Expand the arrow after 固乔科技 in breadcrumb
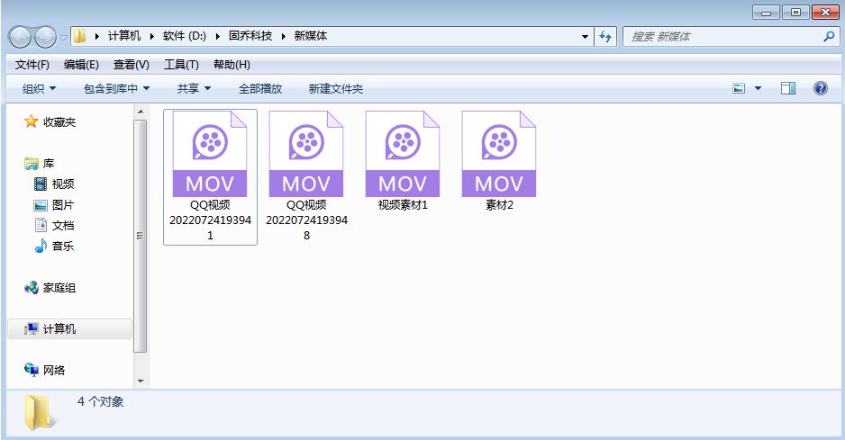The height and width of the screenshot is (440, 845). pyautogui.click(x=283, y=36)
